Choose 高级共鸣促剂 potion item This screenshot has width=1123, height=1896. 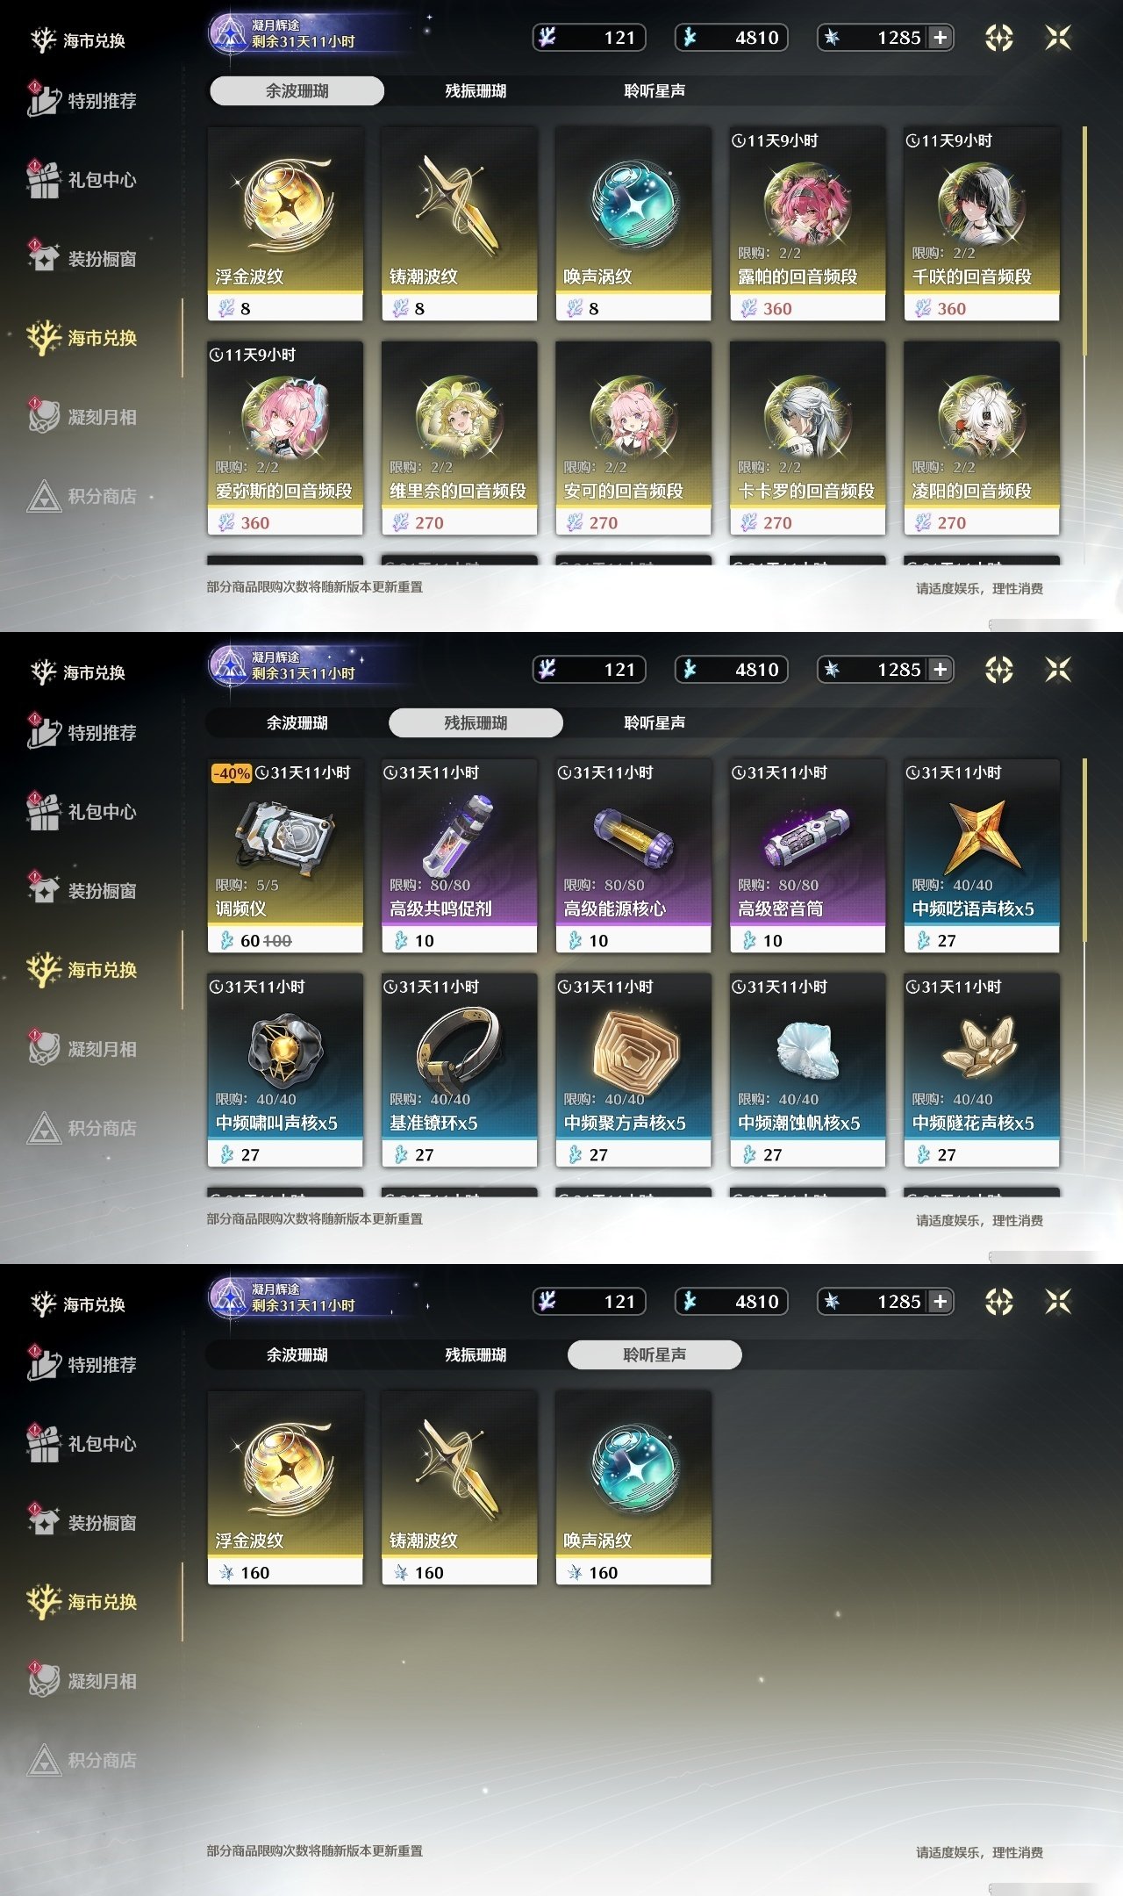(x=459, y=856)
